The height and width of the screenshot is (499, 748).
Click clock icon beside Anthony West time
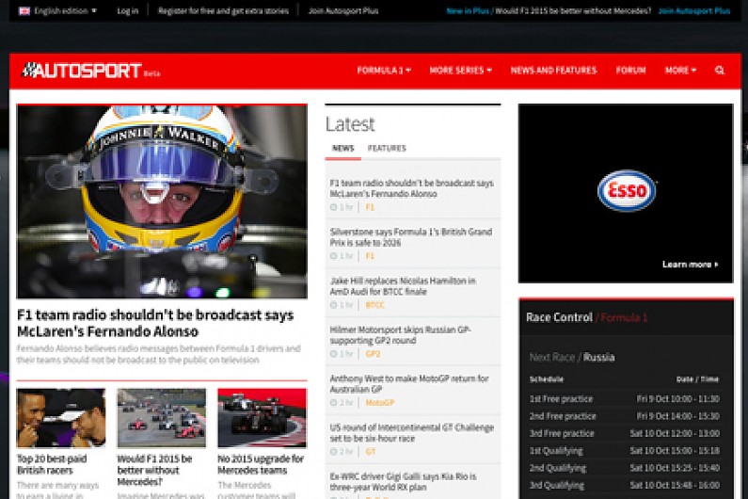coord(333,403)
